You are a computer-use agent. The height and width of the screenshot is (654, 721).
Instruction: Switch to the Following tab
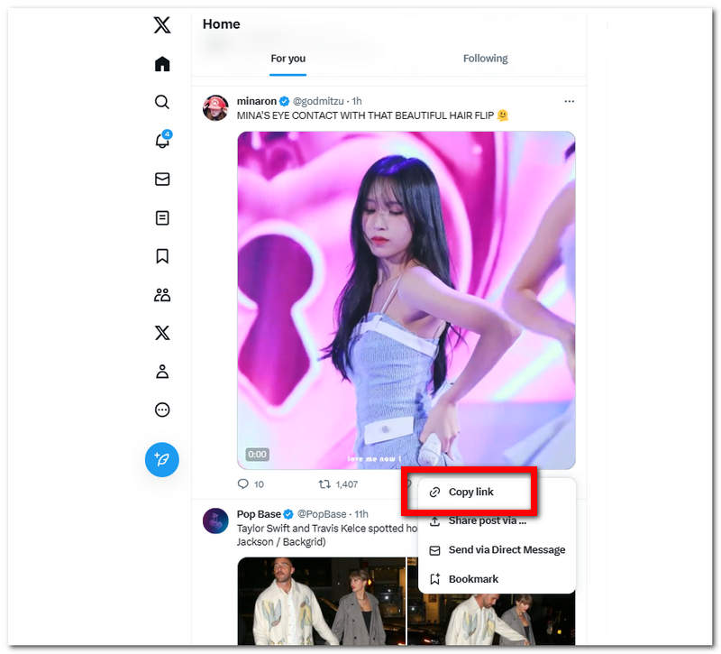point(485,59)
